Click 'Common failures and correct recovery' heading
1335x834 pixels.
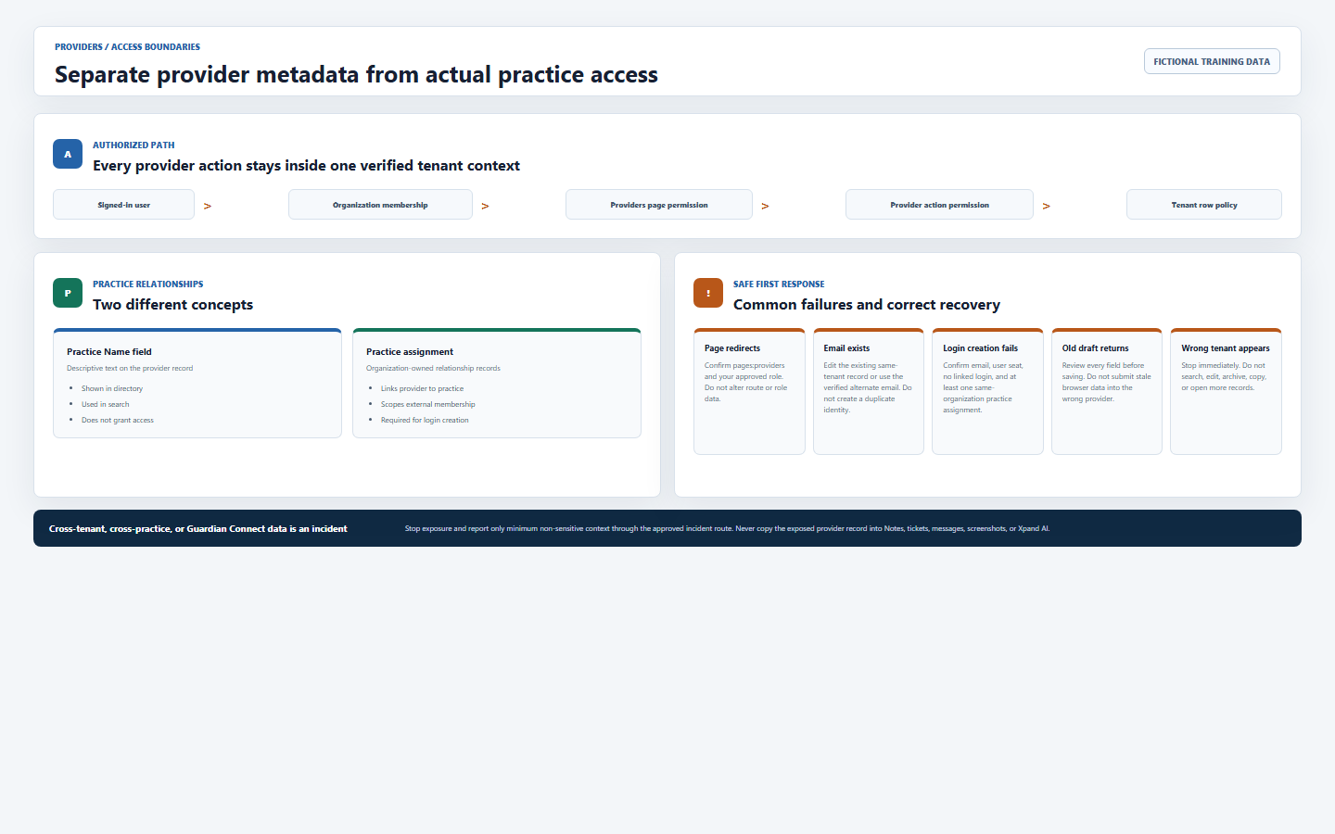(867, 305)
